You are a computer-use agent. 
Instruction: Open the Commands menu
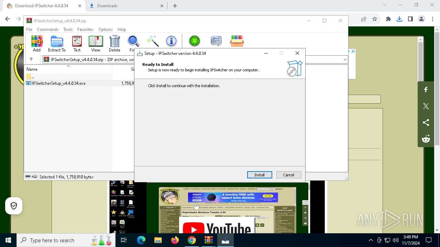[48, 30]
